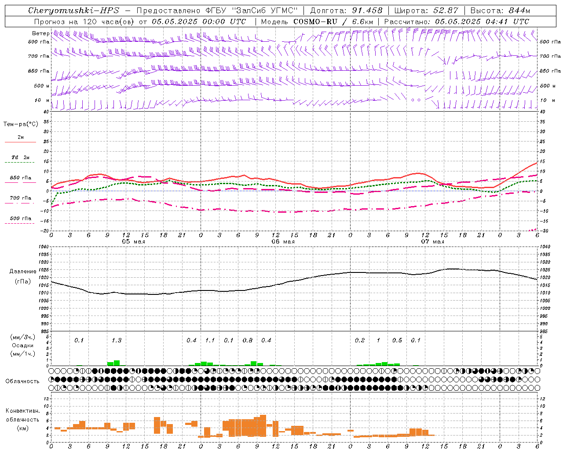Viewport: 563px width, 450px height.
Task: Click the Рассчитано: 05.05.2025 04:41 UTC text
Action: click(x=457, y=22)
